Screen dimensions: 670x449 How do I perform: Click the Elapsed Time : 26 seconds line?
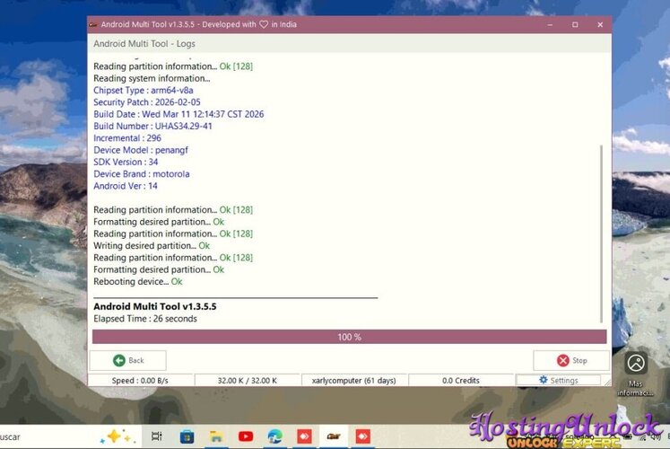pos(145,319)
